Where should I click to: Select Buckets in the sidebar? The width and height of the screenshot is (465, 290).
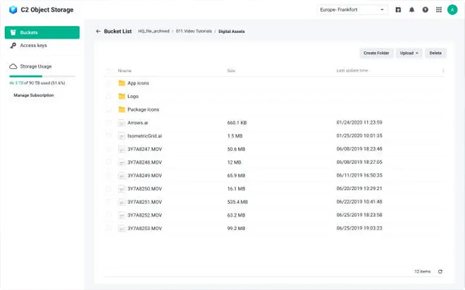click(42, 32)
